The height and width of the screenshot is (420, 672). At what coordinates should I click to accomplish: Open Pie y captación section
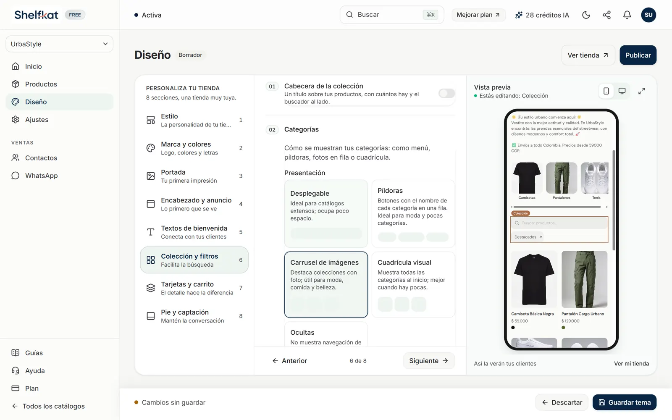194,316
